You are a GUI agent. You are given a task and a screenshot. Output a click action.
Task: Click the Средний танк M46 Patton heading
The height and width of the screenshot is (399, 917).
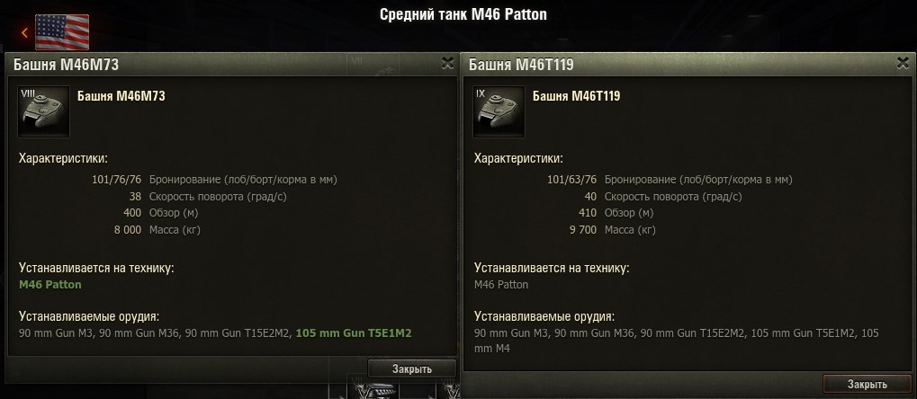click(x=463, y=14)
